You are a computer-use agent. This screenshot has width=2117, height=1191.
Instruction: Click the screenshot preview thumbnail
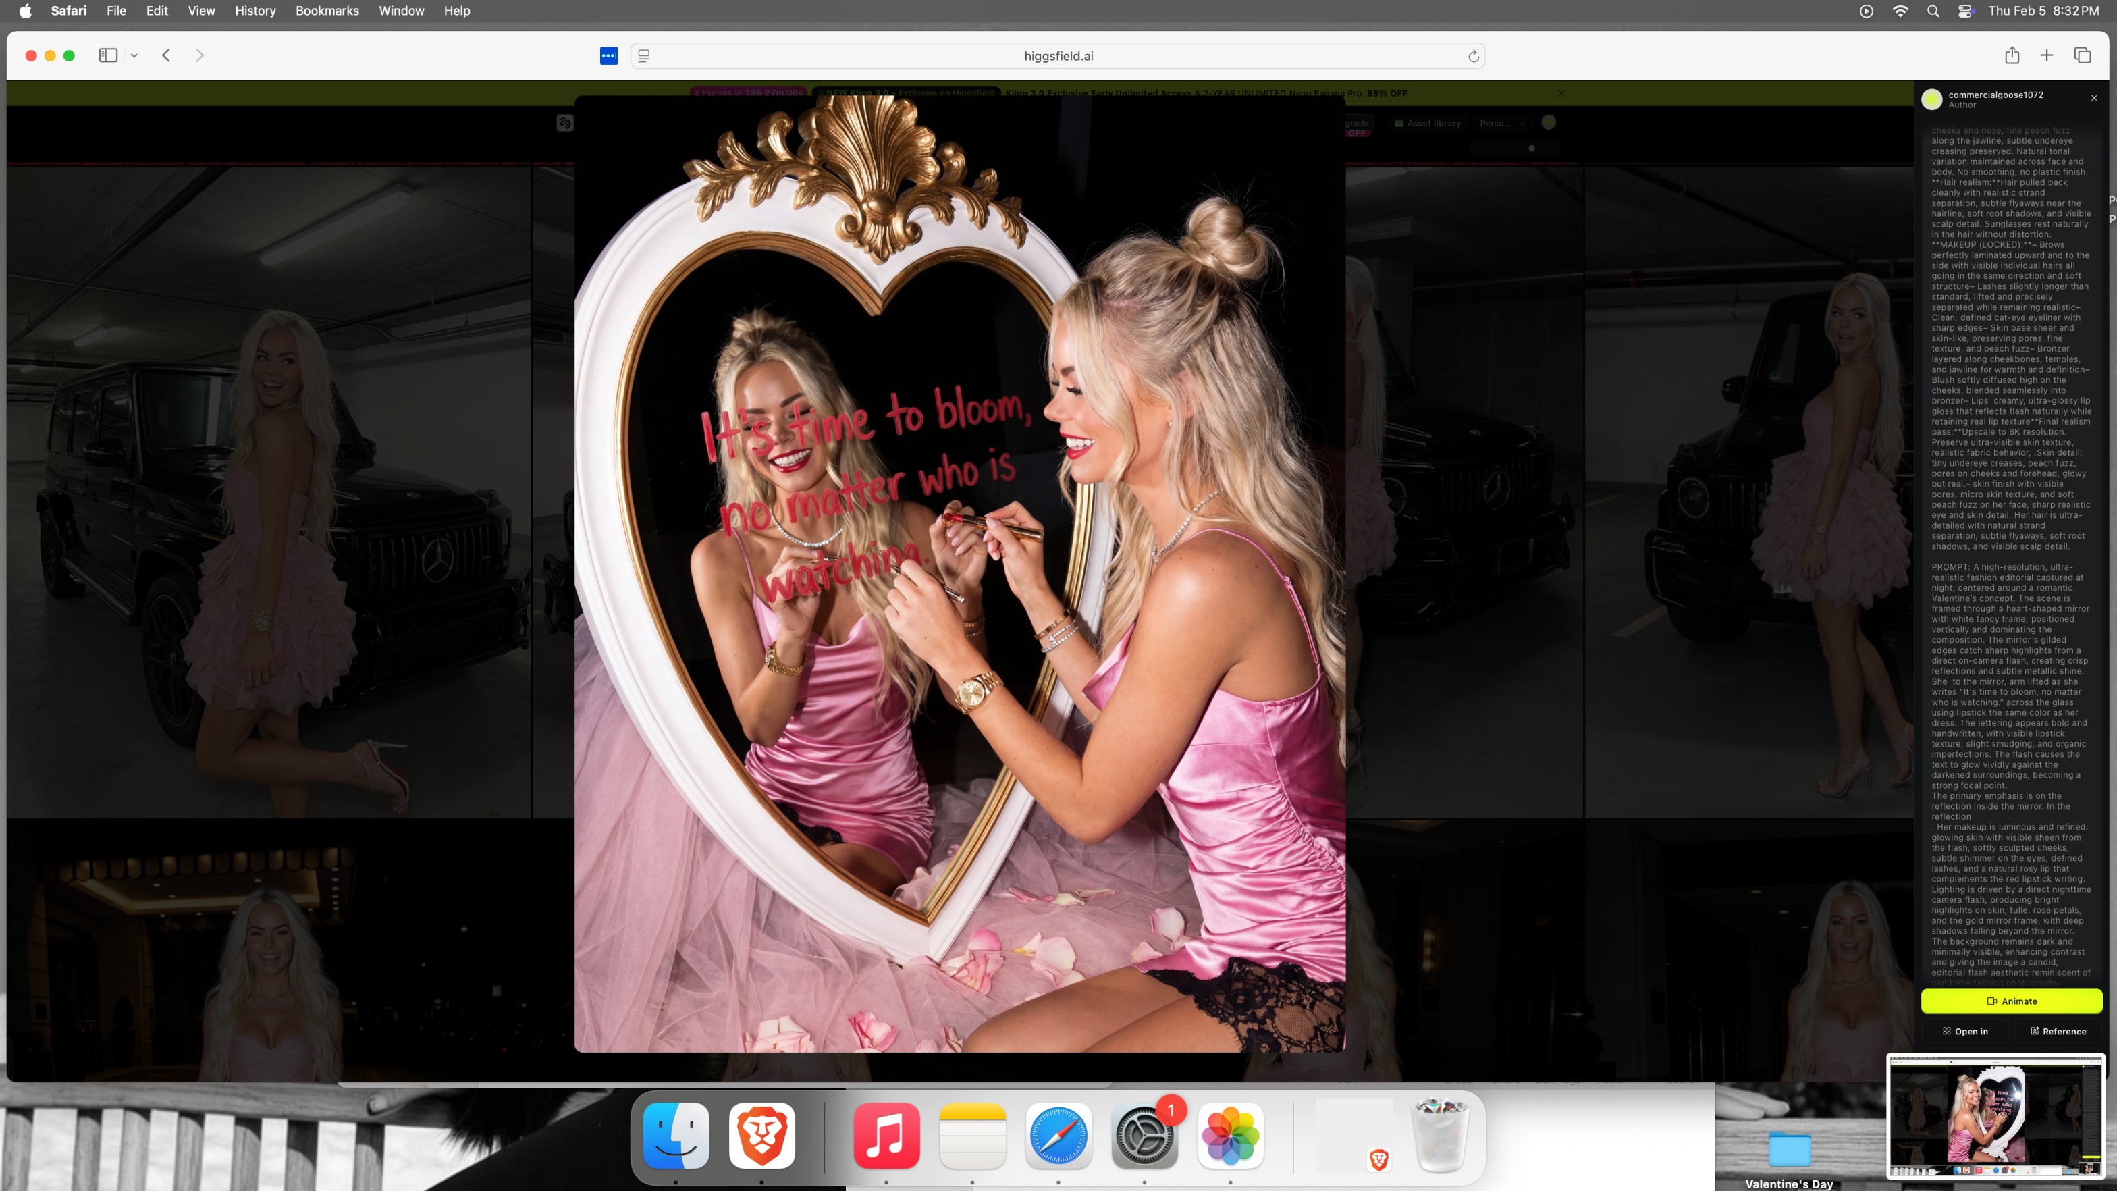pos(1995,1117)
